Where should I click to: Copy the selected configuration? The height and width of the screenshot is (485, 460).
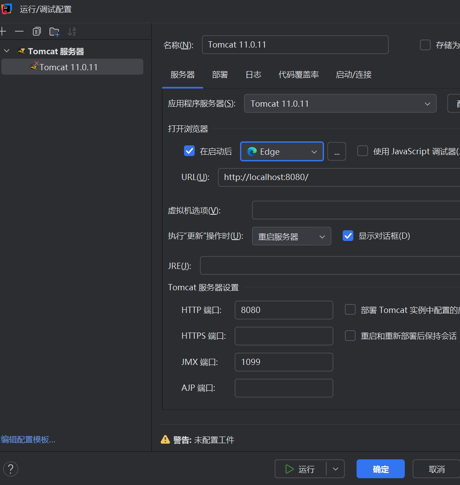[36, 31]
